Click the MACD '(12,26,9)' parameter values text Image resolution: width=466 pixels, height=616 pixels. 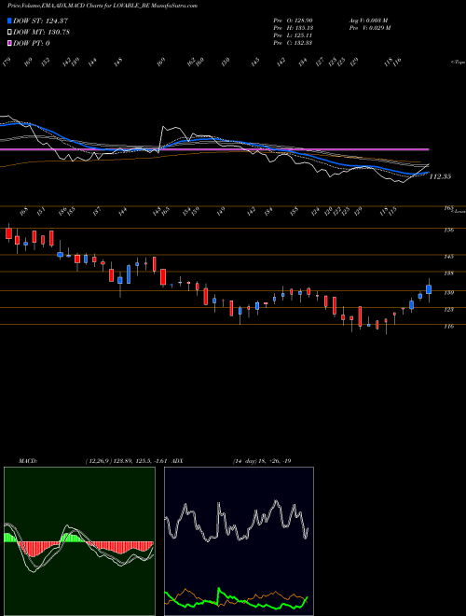[127, 461]
